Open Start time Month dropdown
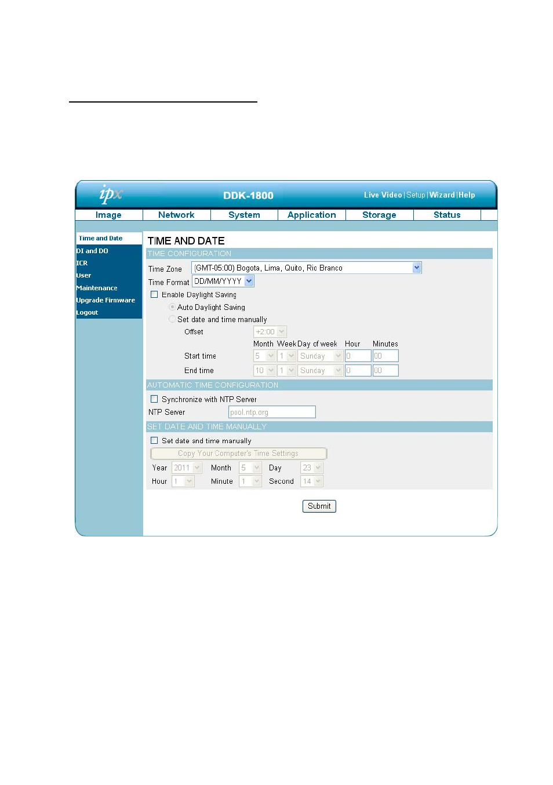Screen dimensions: 553x785 point(264,356)
